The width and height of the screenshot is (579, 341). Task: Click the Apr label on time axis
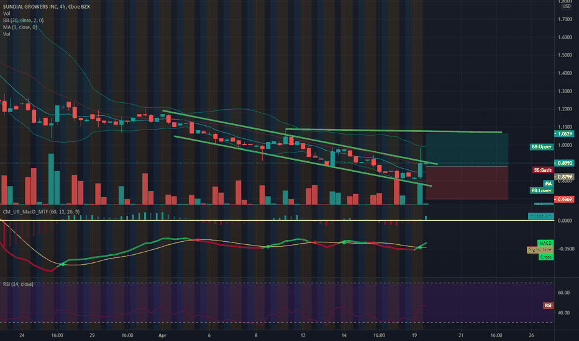[162, 335]
